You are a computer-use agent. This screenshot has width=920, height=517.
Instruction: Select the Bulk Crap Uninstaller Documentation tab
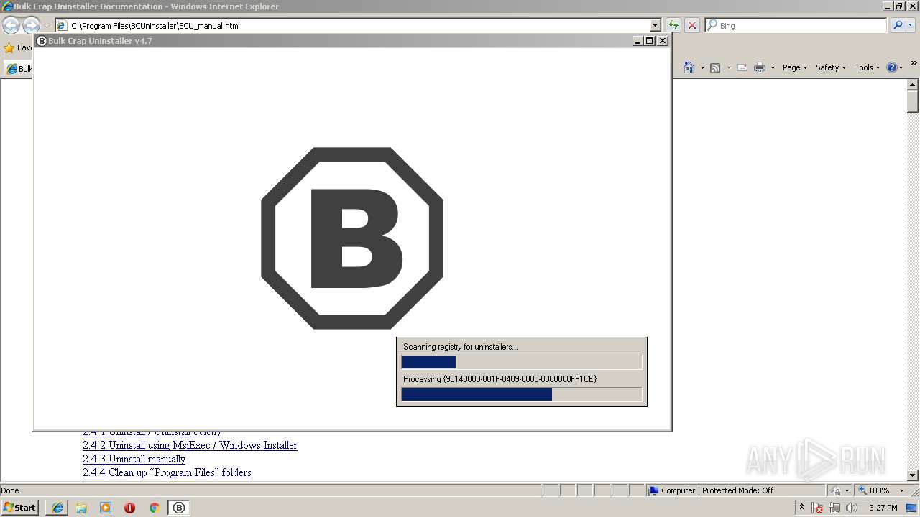19,68
